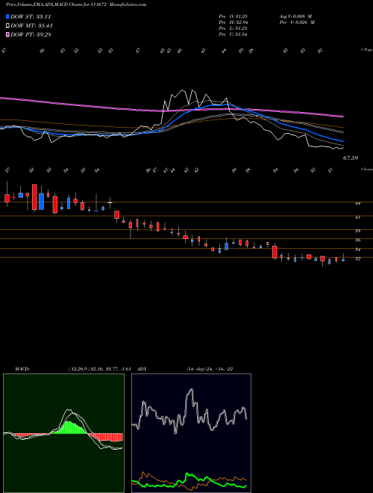The width and height of the screenshot is (373, 493).
Task: Click the right end of the thick blue EMA line
Action: pos(342,141)
